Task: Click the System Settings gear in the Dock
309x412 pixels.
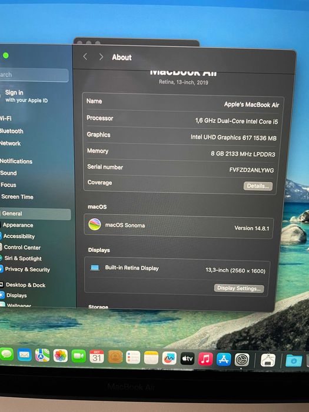Action: pyautogui.click(x=242, y=360)
